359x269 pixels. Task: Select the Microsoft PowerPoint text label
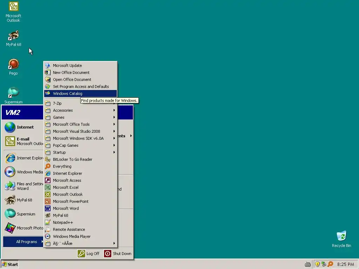[x=70, y=201]
